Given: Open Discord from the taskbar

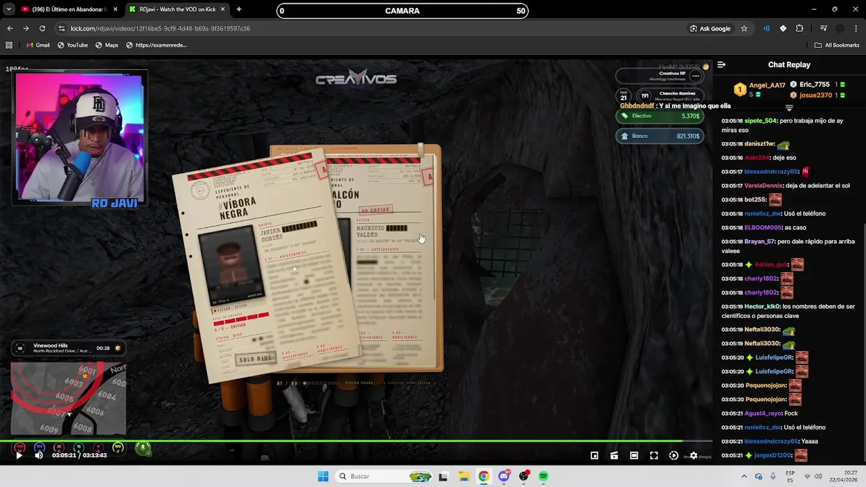Looking at the screenshot, I should point(503,476).
